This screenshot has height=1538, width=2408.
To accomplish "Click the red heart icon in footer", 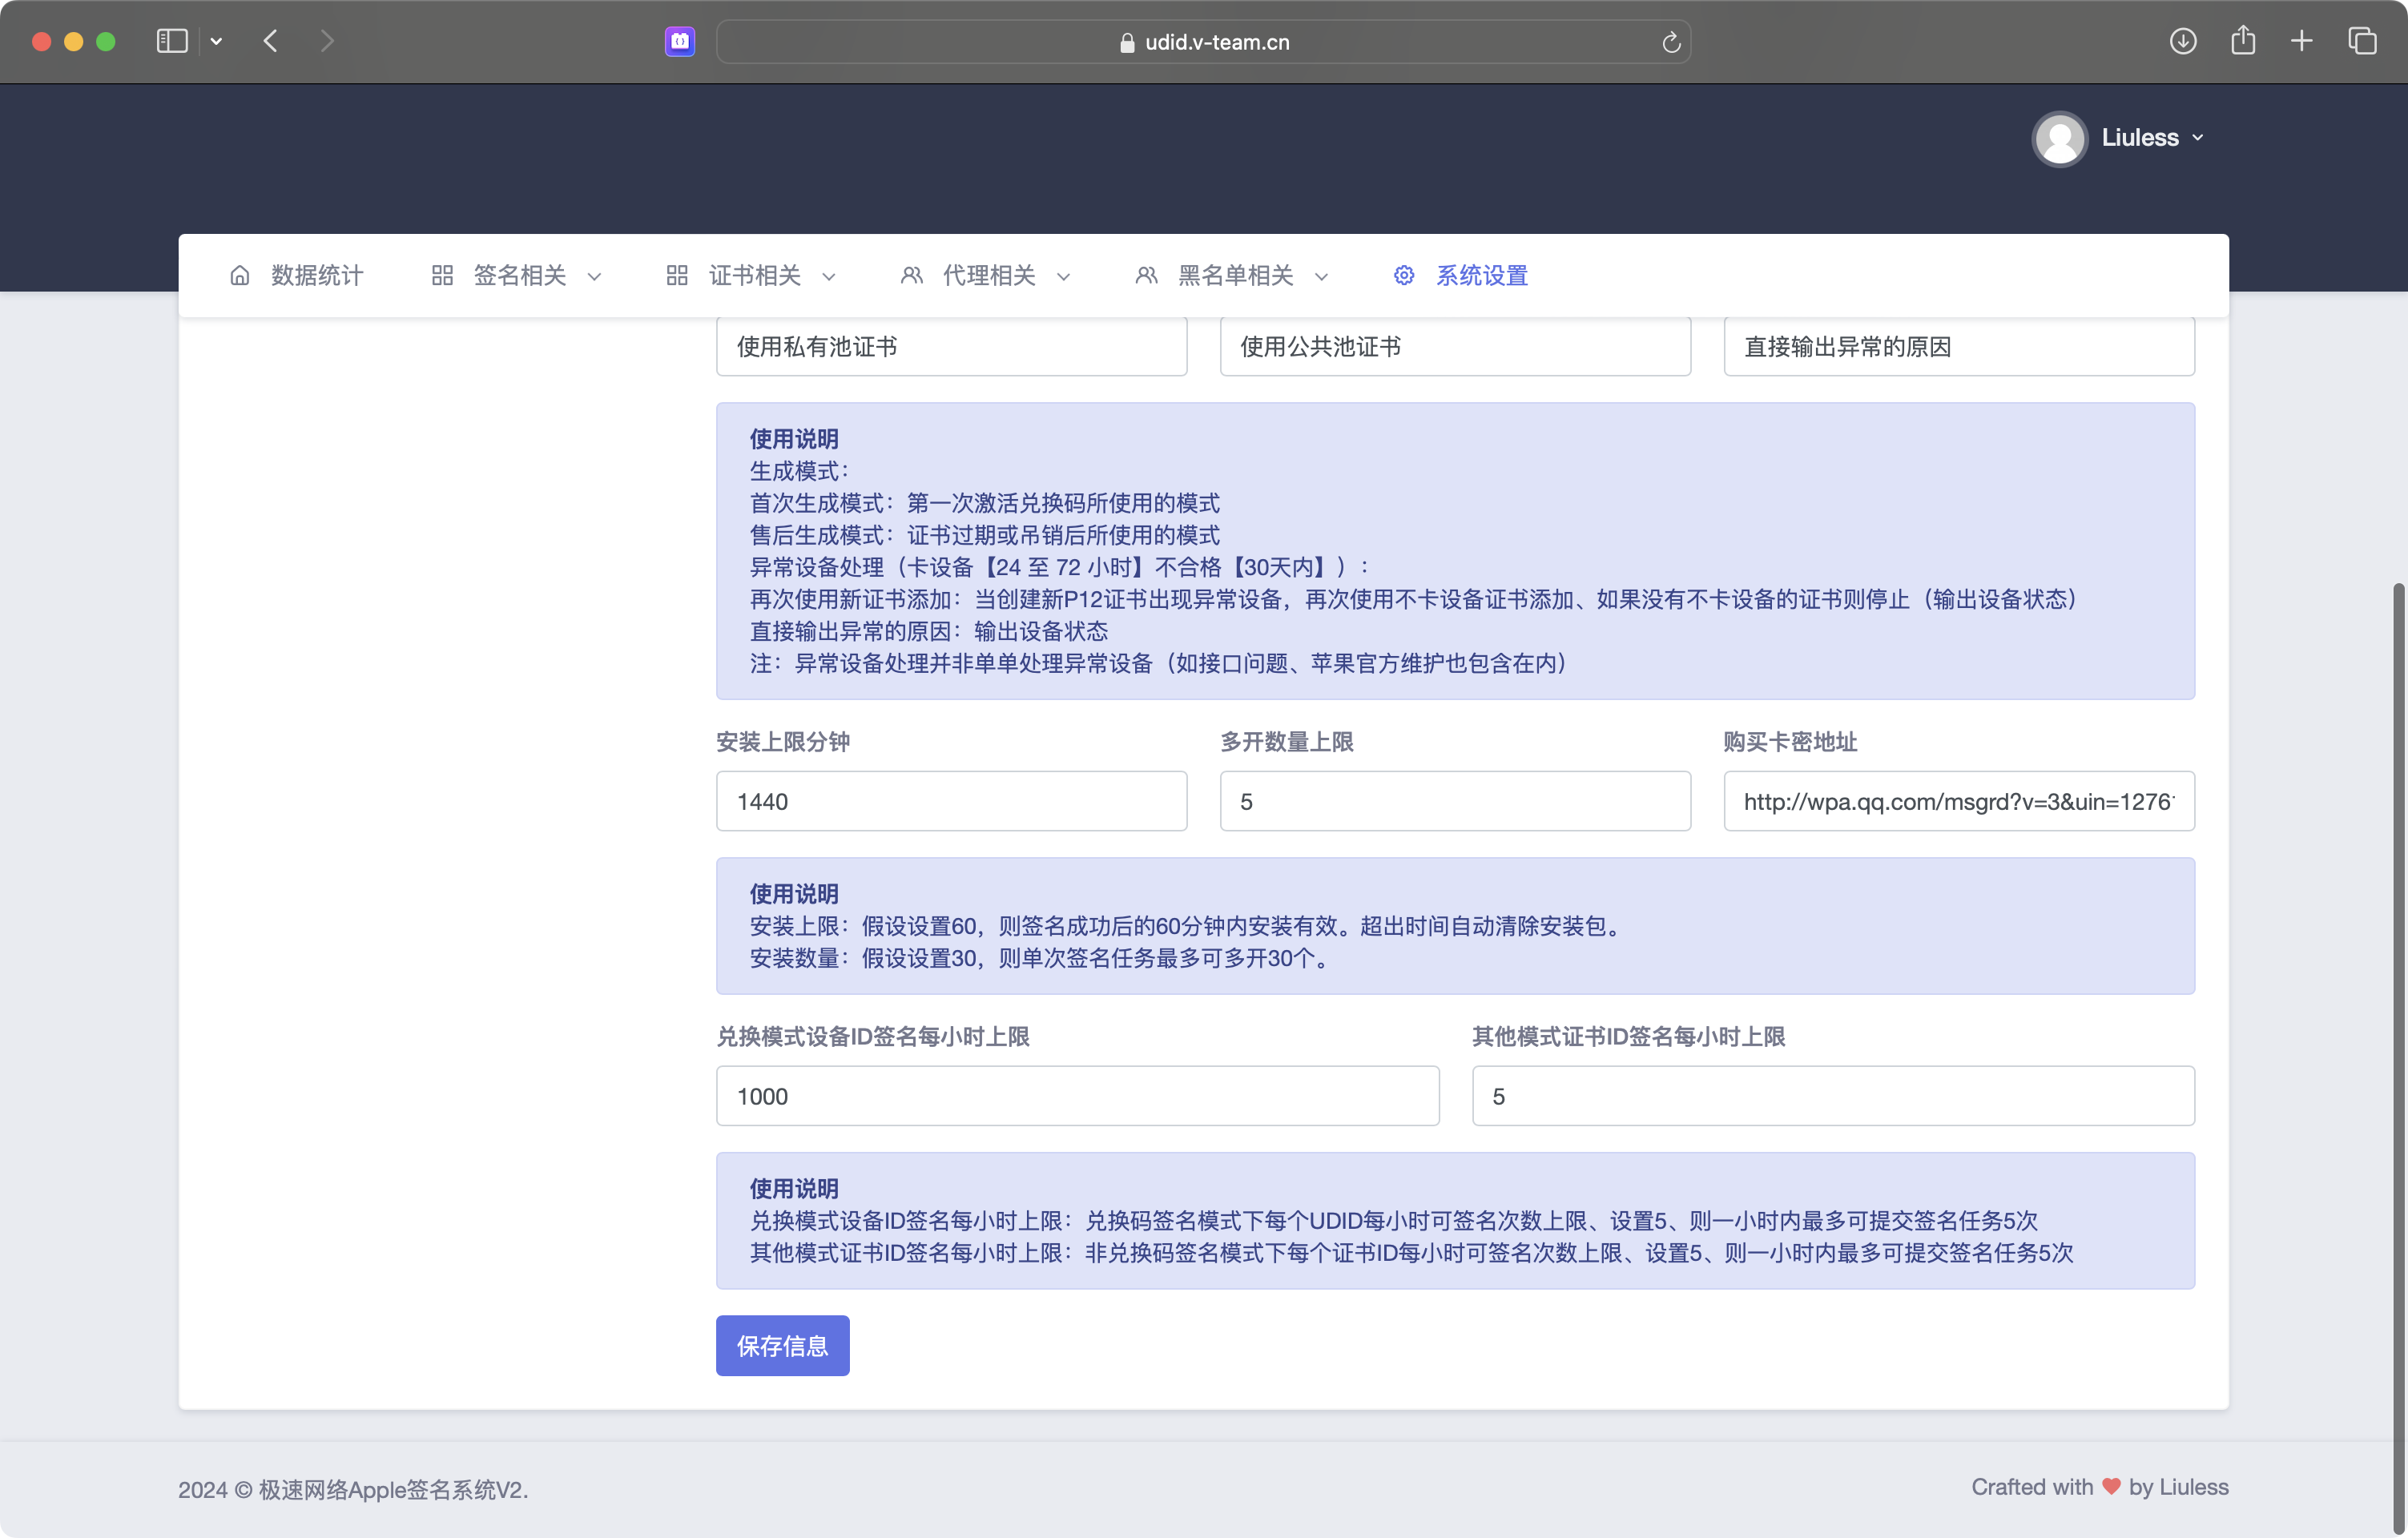I will [2111, 1487].
